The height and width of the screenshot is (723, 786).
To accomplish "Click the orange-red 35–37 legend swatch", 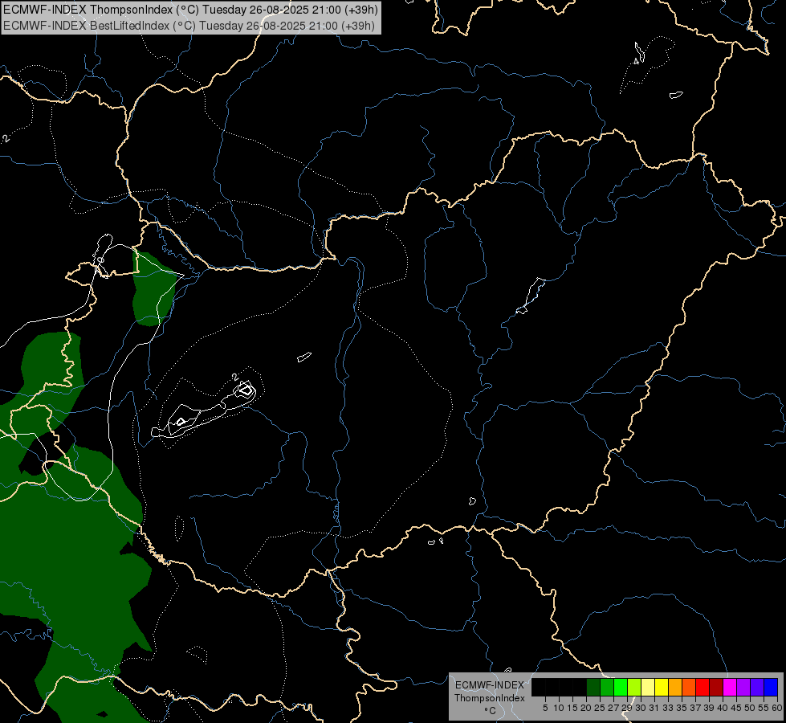I will pos(689,687).
